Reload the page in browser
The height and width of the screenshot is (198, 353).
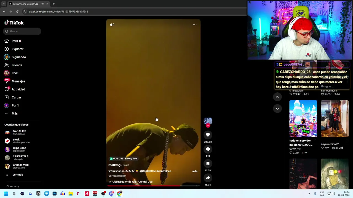17,12
